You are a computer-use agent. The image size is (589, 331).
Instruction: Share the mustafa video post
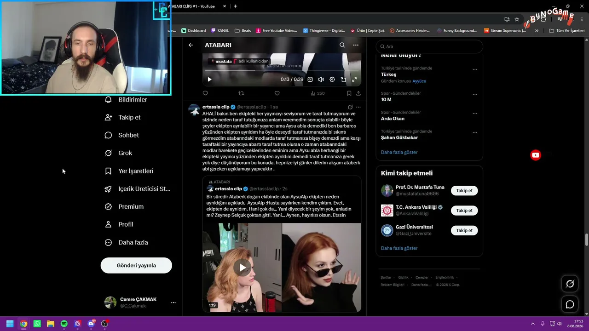(358, 93)
